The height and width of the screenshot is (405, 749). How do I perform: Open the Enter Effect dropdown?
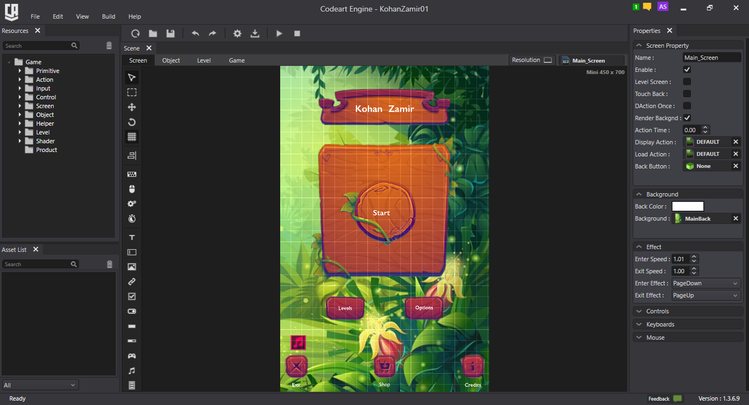pos(706,283)
